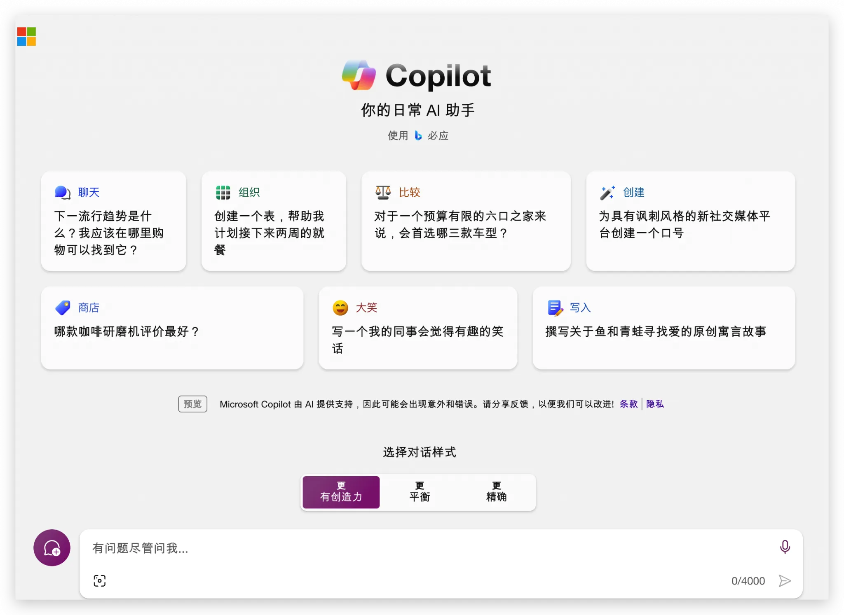Click the new chat bubble icon
Viewport: 844px width, 615px height.
52,548
